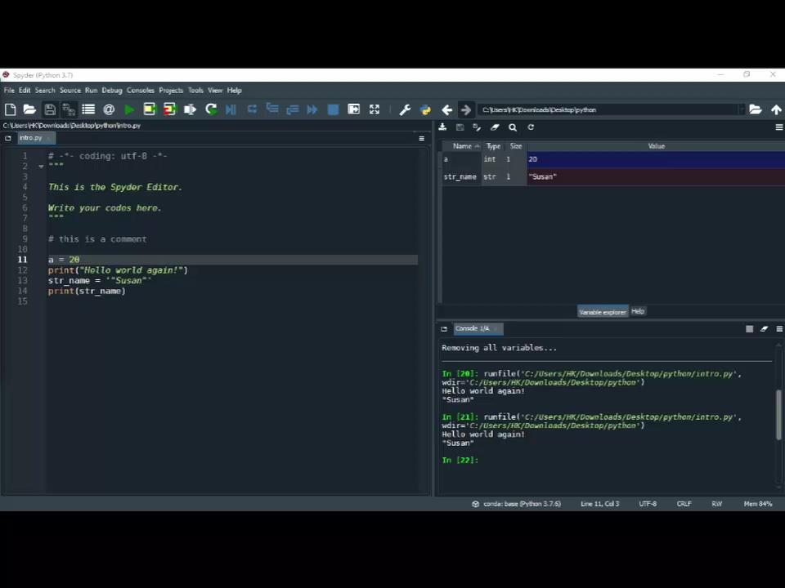Click the green Run file button
785x588 pixels.
tap(129, 109)
